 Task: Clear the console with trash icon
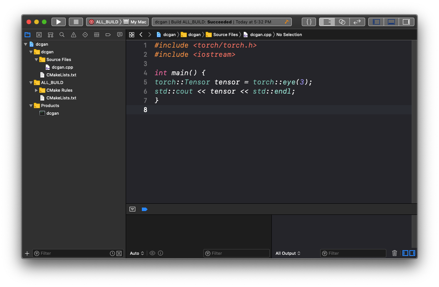394,253
